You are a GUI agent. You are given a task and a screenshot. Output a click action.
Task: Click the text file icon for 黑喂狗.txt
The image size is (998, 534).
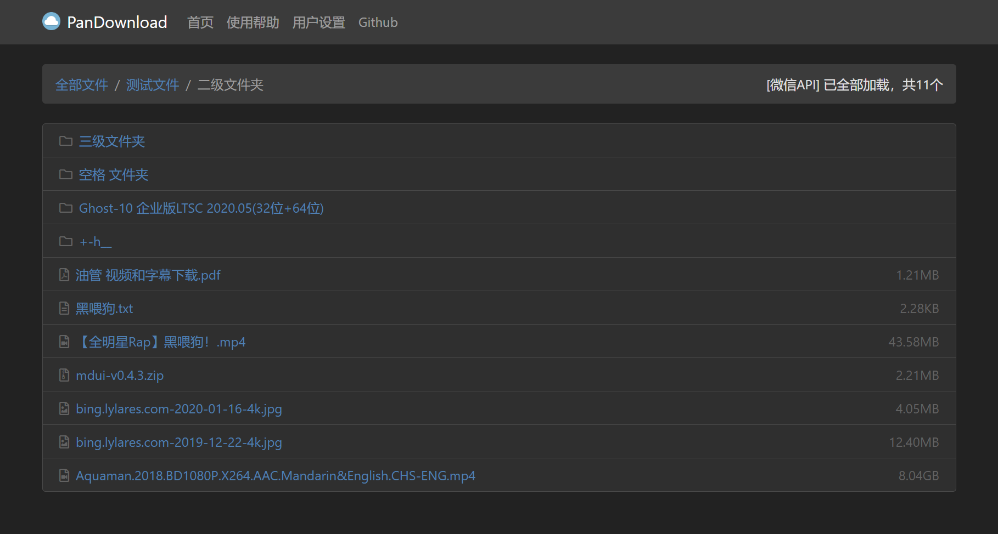pyautogui.click(x=64, y=309)
